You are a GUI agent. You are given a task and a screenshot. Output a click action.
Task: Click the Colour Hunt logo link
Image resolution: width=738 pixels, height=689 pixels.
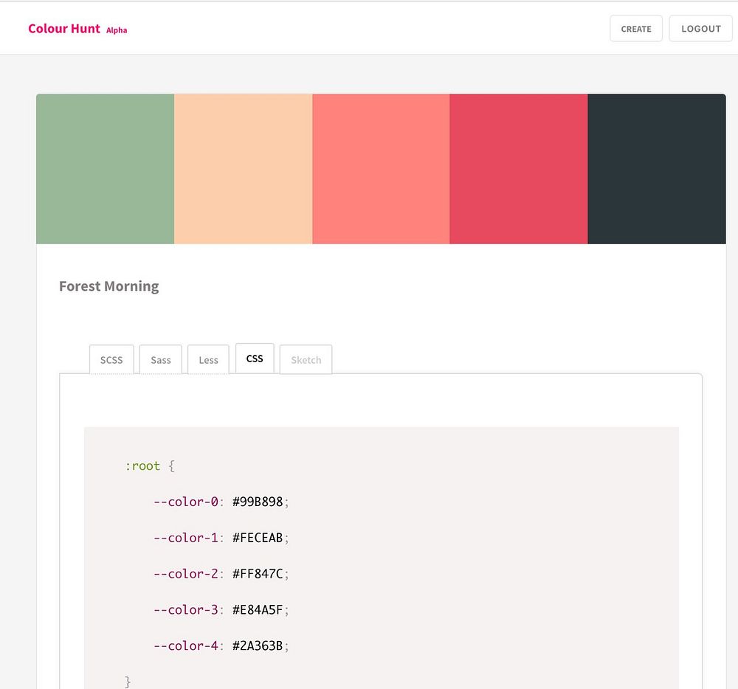tap(63, 29)
